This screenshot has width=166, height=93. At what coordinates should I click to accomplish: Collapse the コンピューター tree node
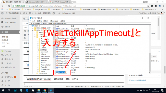coord(30,26)
